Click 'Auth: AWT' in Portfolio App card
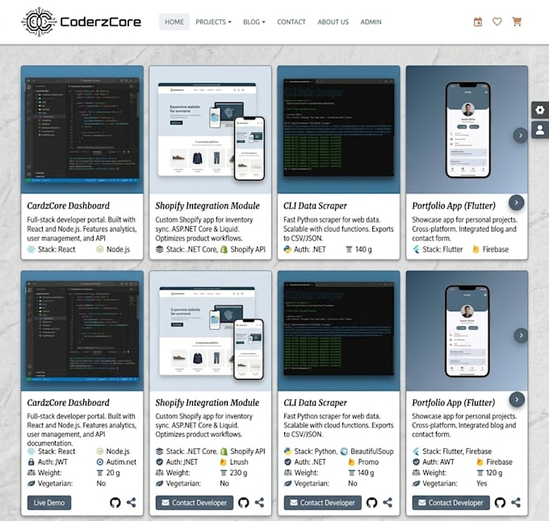 [x=438, y=462]
